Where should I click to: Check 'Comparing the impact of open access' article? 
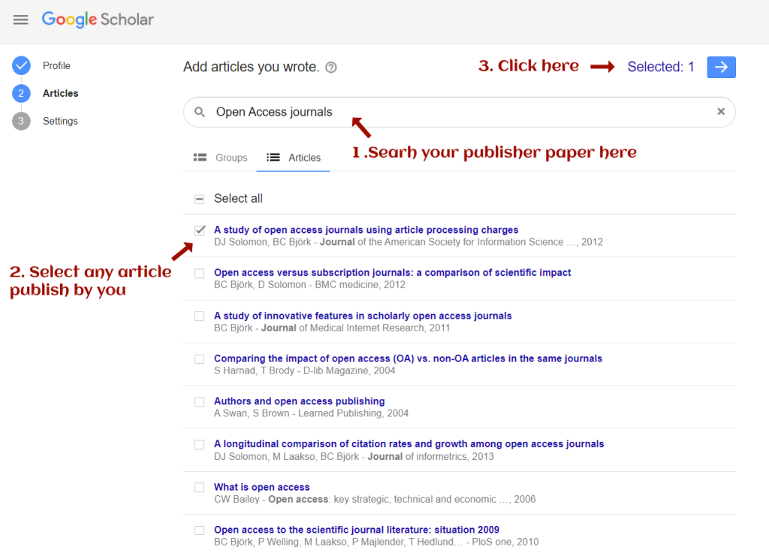(x=199, y=359)
